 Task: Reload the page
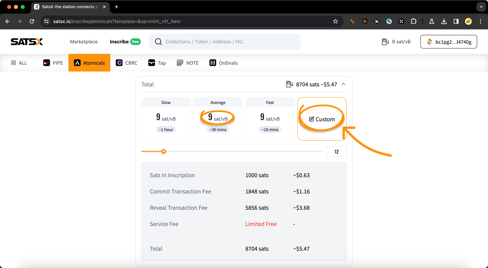tap(32, 21)
